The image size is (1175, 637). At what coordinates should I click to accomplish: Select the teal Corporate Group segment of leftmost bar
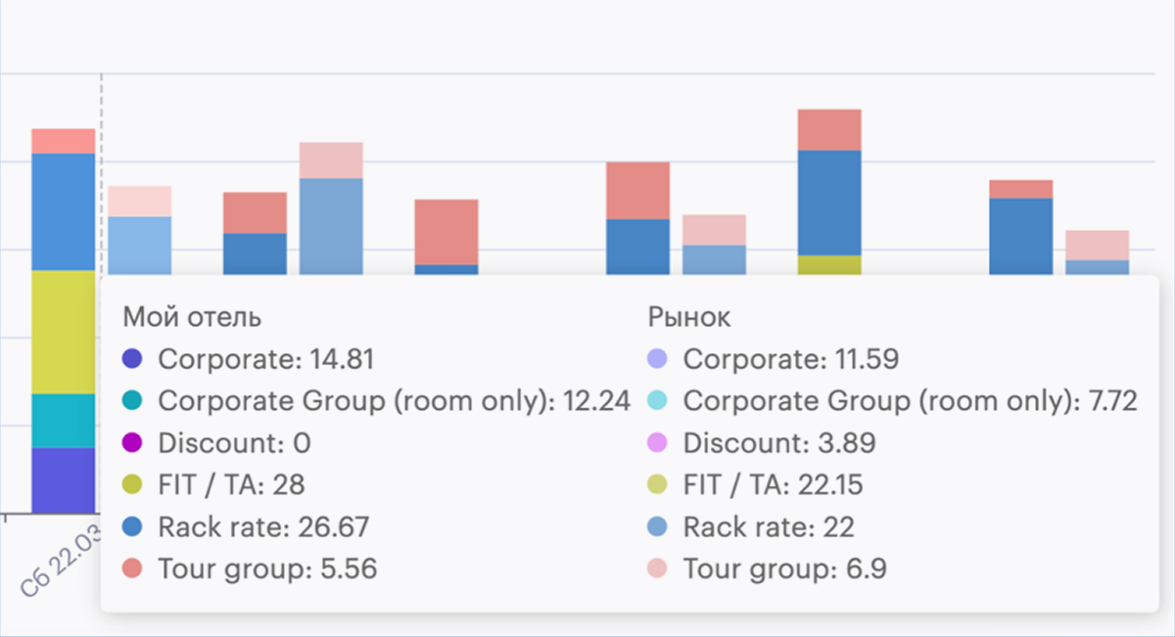(64, 420)
